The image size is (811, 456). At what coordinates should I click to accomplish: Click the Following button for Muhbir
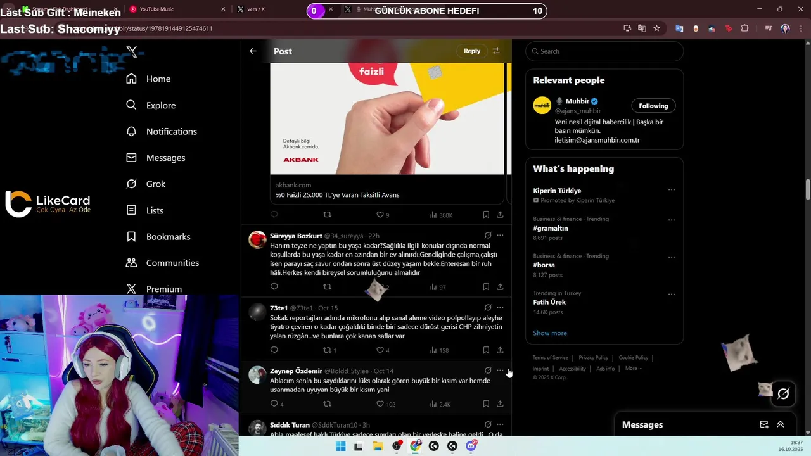[x=653, y=106]
